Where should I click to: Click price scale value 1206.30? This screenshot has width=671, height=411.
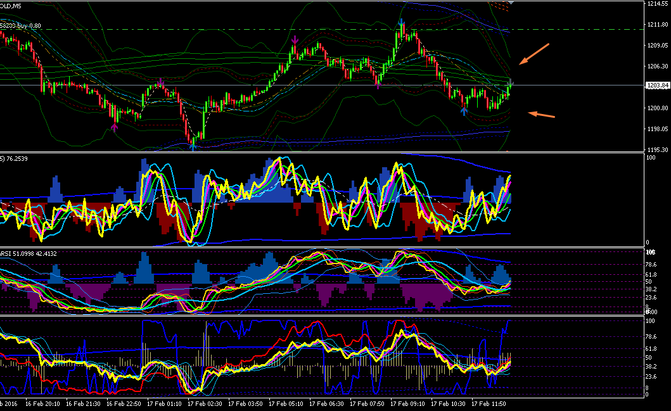(x=658, y=66)
